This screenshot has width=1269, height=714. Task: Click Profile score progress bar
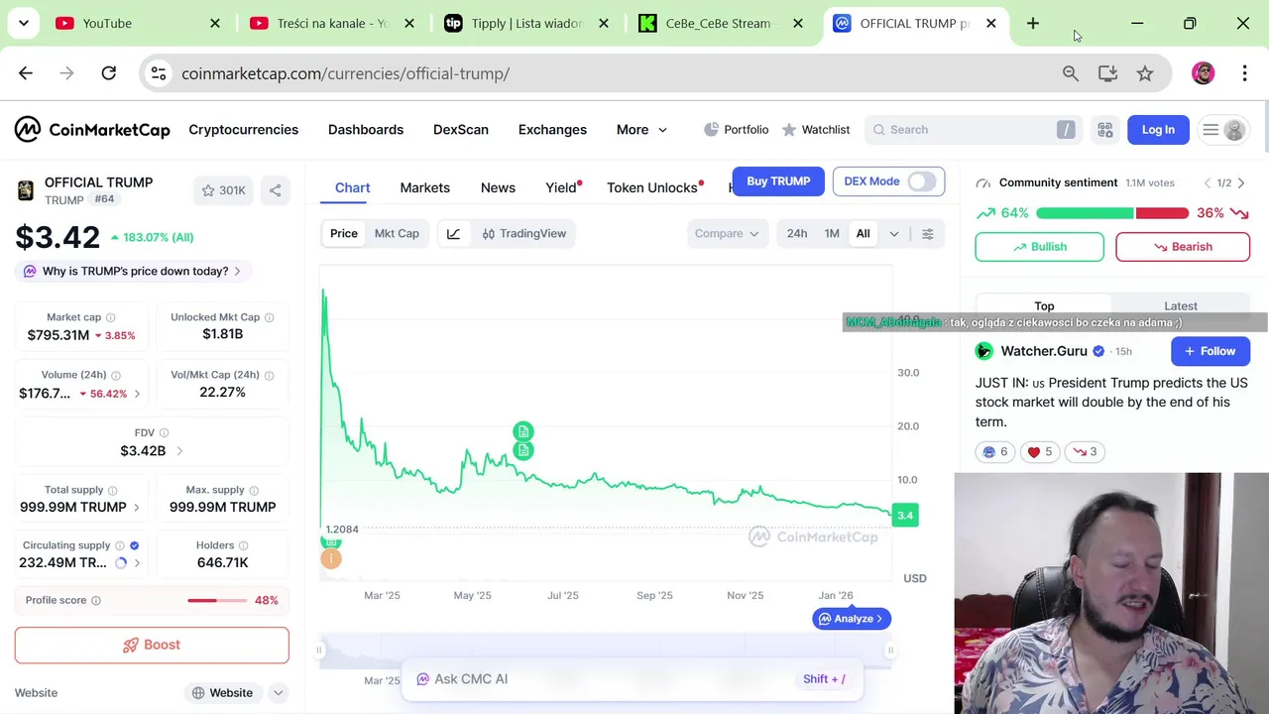(x=217, y=601)
